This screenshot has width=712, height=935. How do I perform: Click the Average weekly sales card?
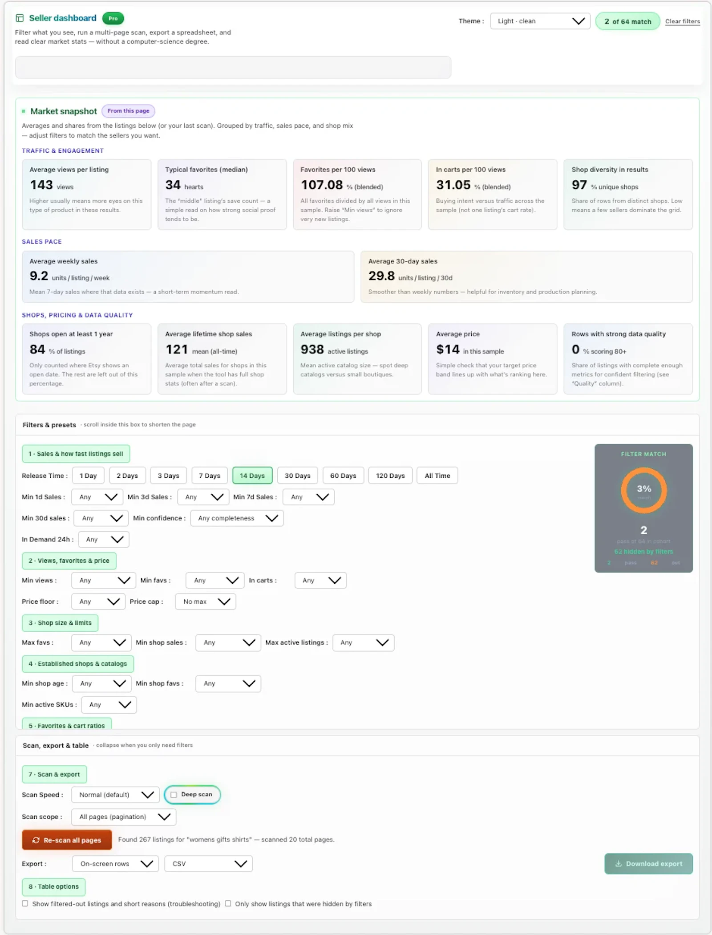point(188,277)
